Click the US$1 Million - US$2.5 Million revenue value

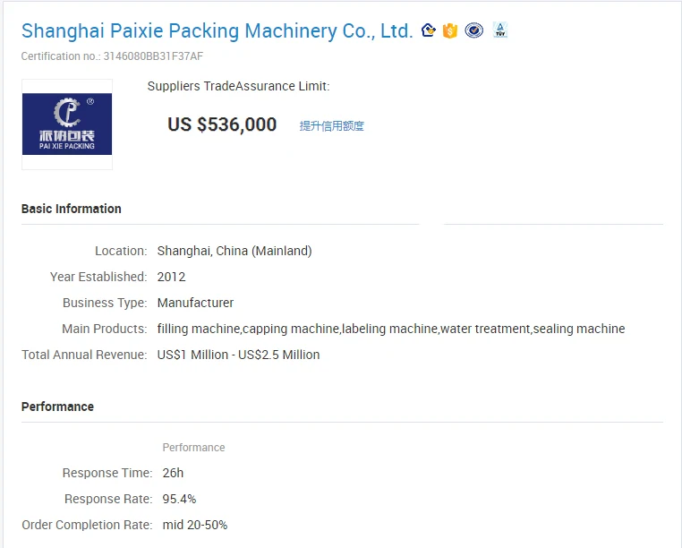point(238,355)
